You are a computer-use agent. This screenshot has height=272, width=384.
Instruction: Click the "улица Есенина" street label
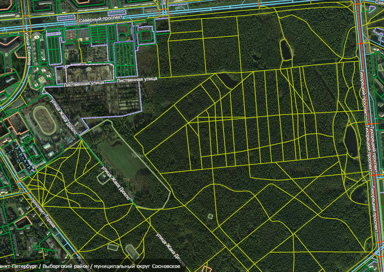pos(28,49)
